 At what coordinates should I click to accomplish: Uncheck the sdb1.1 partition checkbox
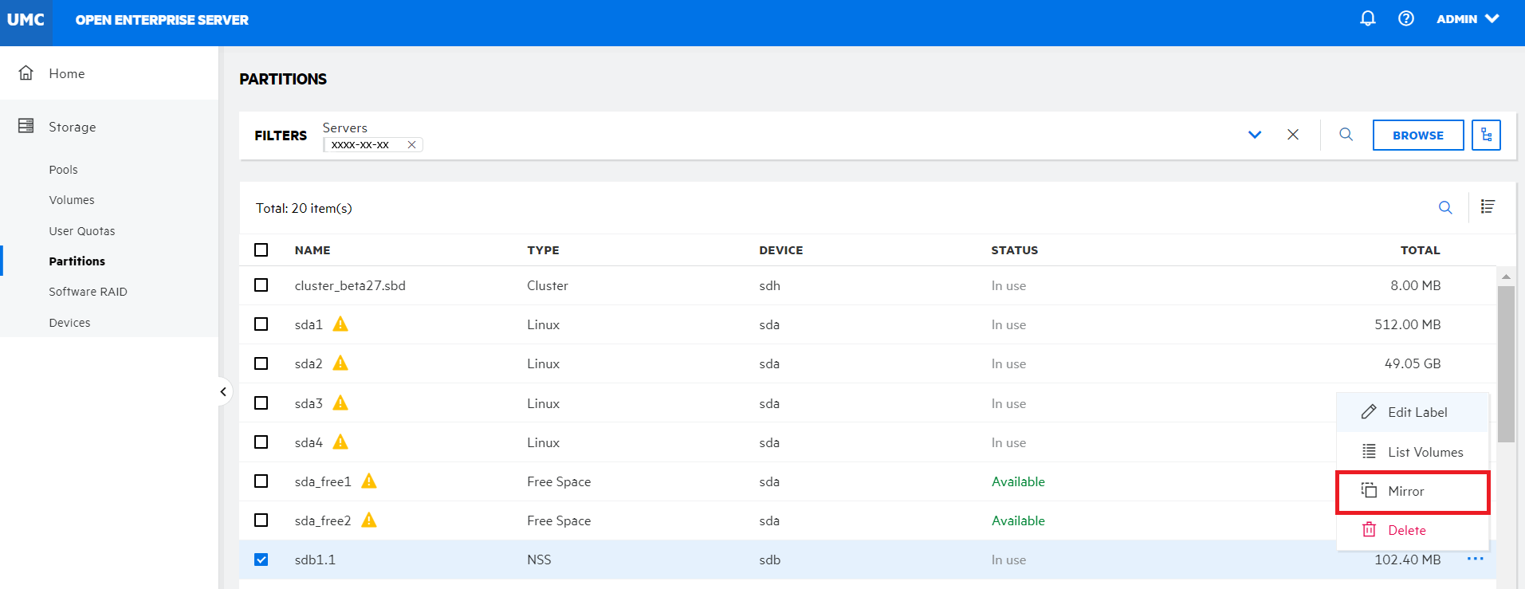(x=261, y=560)
